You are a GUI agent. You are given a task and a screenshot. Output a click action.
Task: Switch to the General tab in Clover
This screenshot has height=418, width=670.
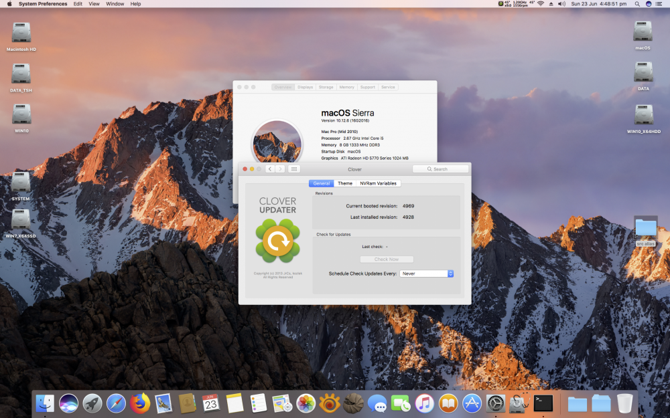322,183
